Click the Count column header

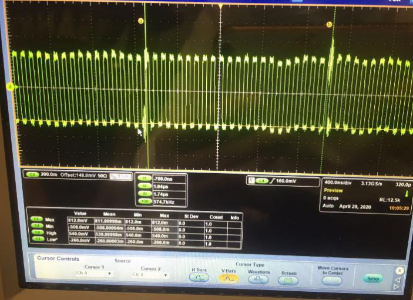coord(216,217)
